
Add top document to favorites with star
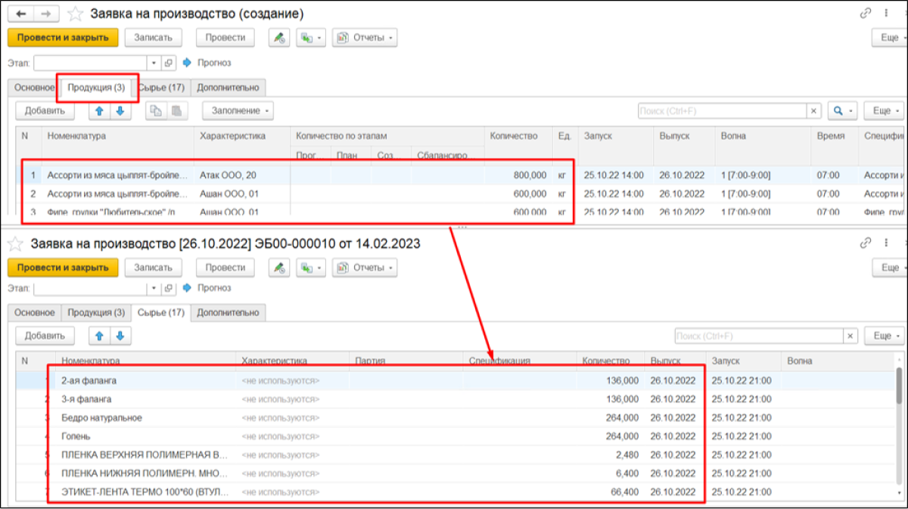(x=76, y=14)
